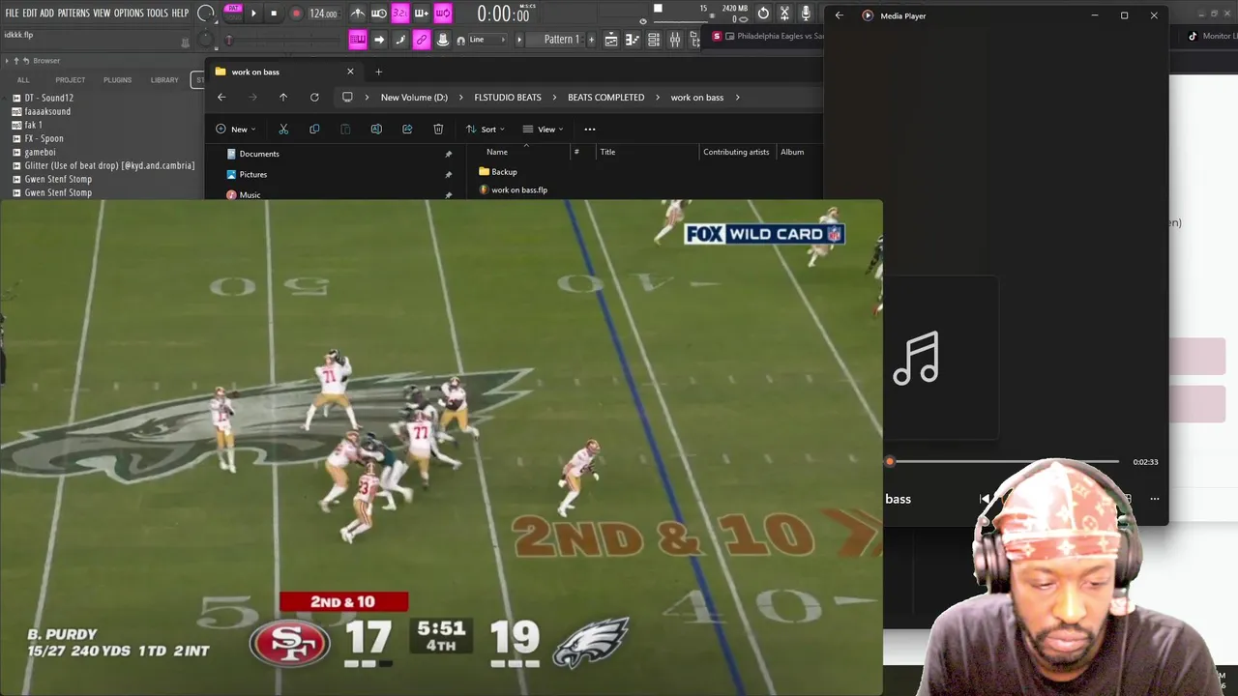Select the LIBRARY tab in Browser

coord(164,80)
